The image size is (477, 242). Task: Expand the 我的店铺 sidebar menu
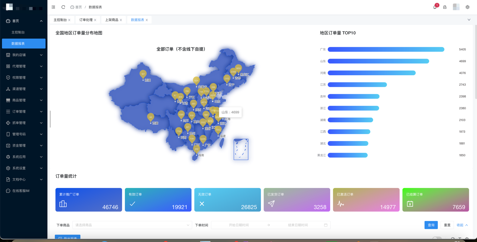pyautogui.click(x=24, y=55)
